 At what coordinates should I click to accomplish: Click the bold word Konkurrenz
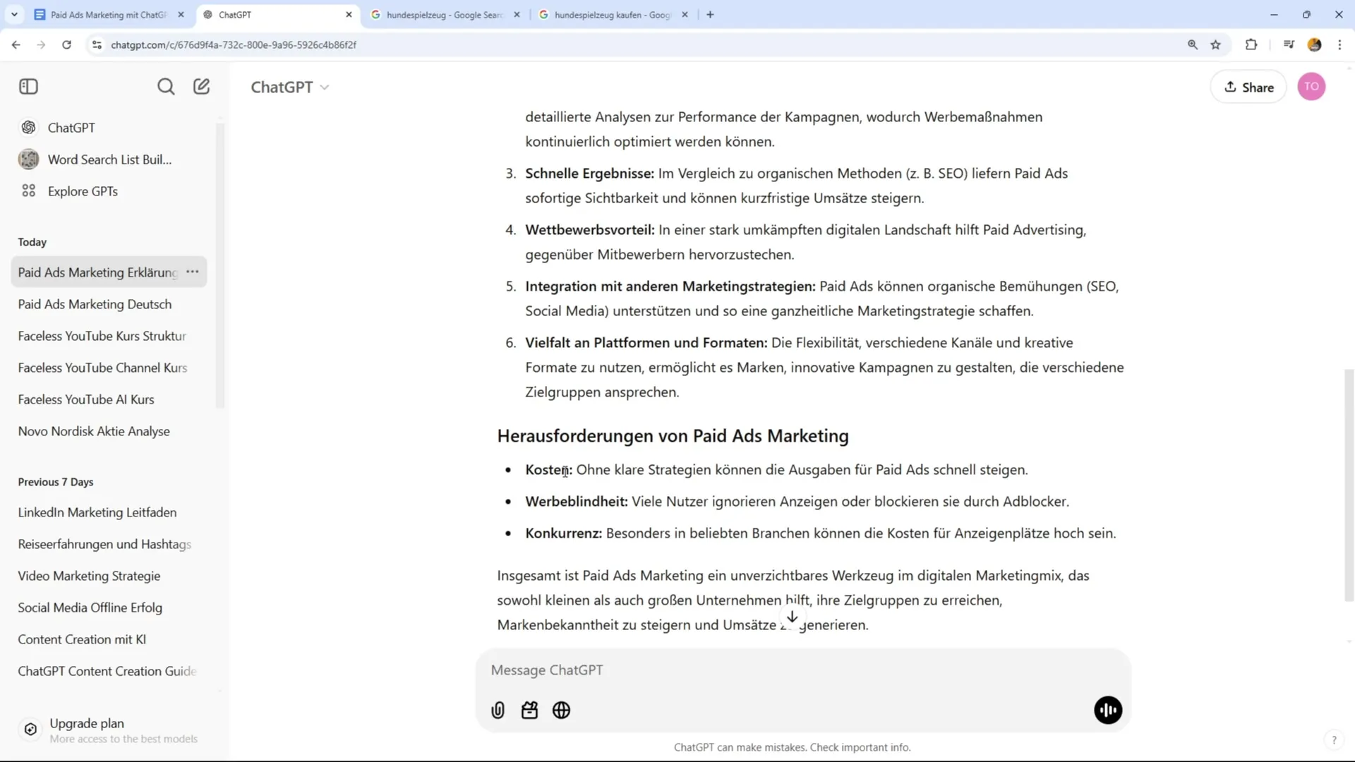(x=563, y=533)
